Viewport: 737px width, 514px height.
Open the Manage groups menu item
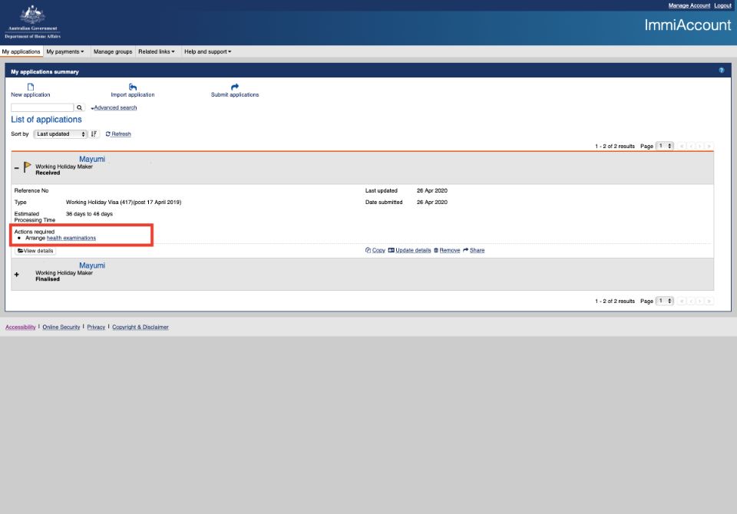[x=113, y=51]
